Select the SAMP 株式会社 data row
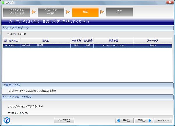175x126 pixels. (x=87, y=46)
